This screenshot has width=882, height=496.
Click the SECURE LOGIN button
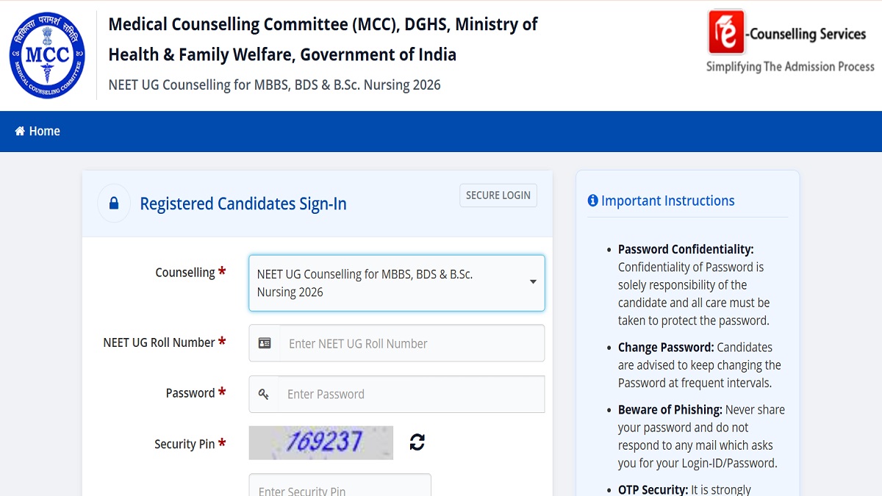click(x=498, y=195)
